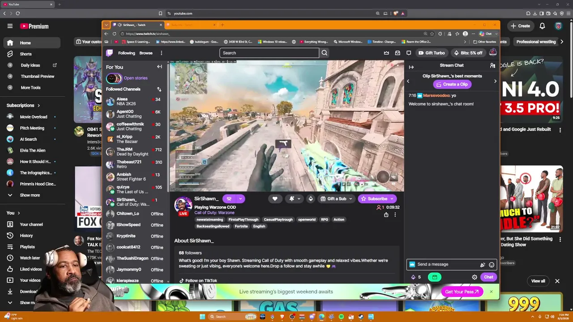Click the Bits: 5% off button
The height and width of the screenshot is (322, 573).
coord(468,53)
